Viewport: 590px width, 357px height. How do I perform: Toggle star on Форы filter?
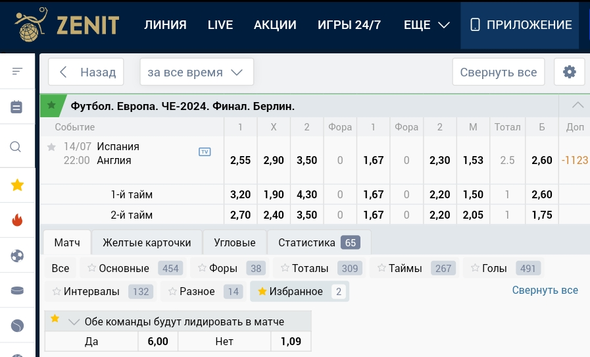[202, 267]
